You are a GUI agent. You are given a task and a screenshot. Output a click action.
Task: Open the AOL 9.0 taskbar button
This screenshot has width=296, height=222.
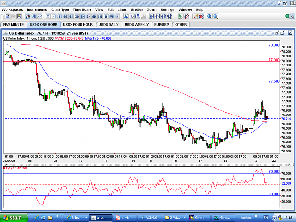pos(149,218)
